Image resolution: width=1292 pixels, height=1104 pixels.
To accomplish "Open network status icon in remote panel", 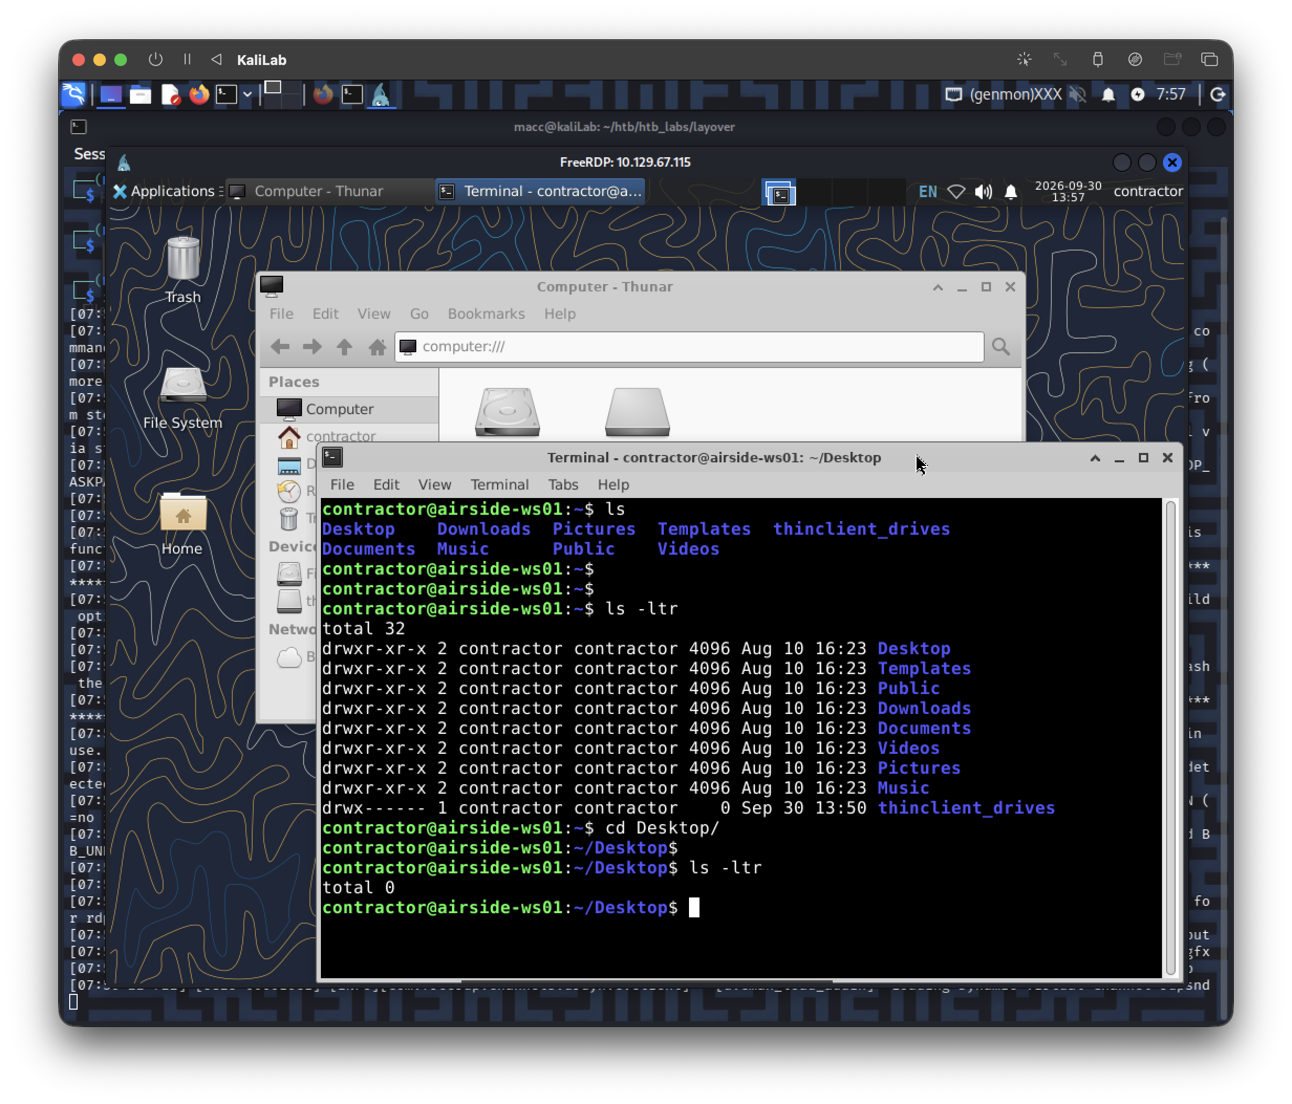I will (x=956, y=191).
